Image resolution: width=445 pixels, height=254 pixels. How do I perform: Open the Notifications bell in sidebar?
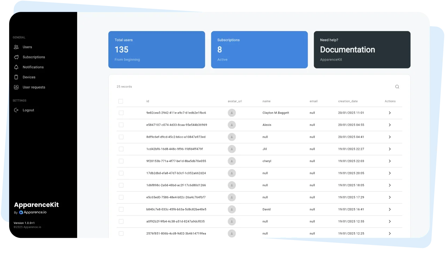click(x=33, y=67)
